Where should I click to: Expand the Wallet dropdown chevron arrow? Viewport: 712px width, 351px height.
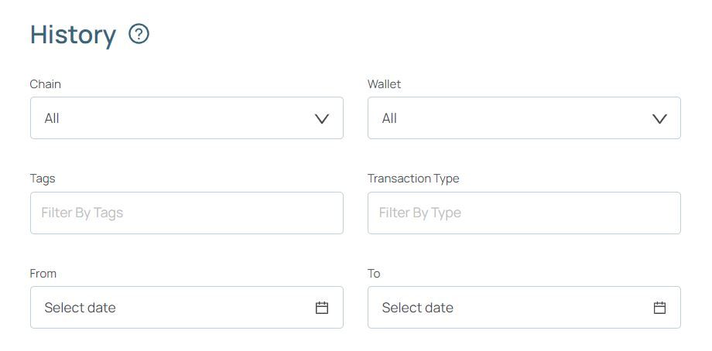tap(659, 118)
